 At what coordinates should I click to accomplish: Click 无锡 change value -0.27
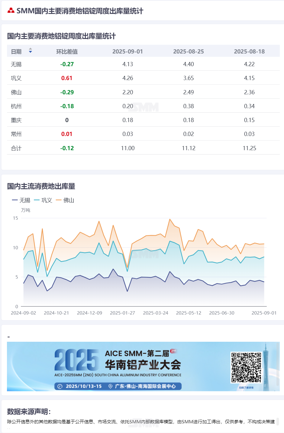click(x=67, y=64)
